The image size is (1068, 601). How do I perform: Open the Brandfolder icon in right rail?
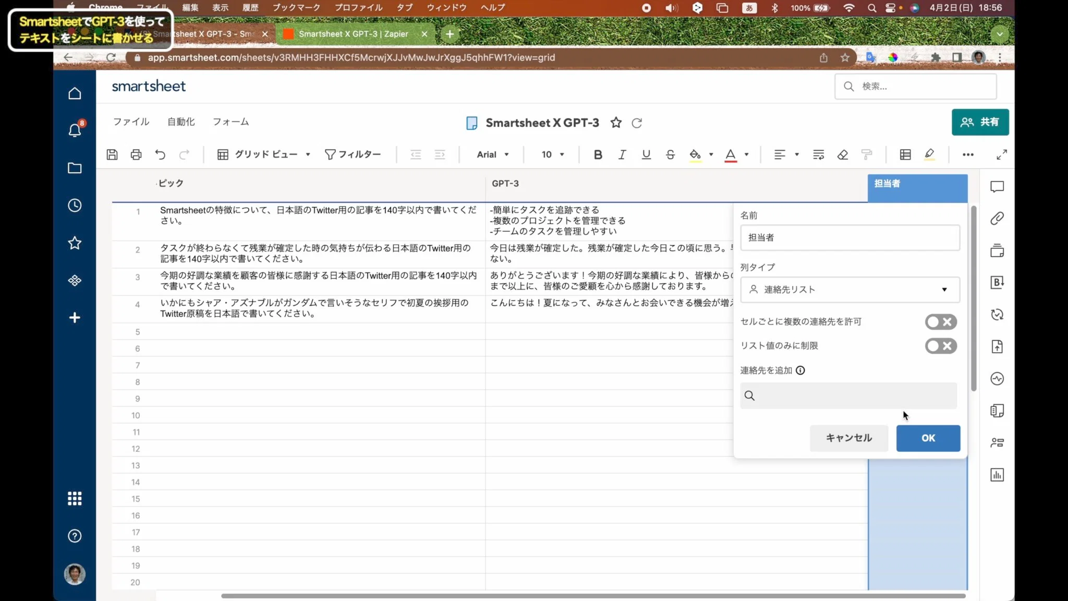[x=997, y=283]
